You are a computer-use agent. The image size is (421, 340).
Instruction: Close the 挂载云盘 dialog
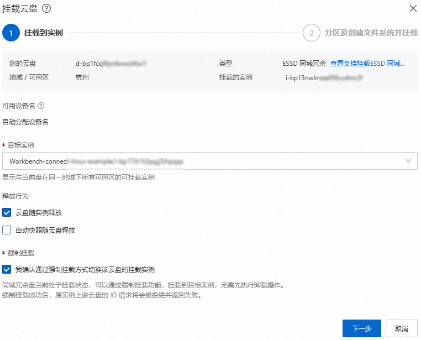pos(413,8)
